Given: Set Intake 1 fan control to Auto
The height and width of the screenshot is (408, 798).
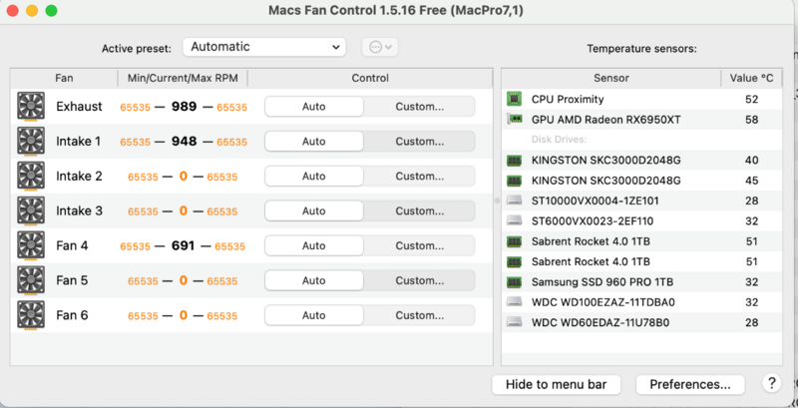Looking at the screenshot, I should [313, 142].
